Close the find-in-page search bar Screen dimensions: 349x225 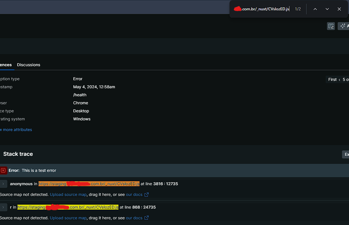[339, 9]
